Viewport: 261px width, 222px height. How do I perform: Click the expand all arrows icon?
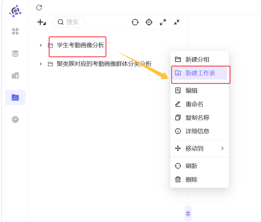point(163,22)
